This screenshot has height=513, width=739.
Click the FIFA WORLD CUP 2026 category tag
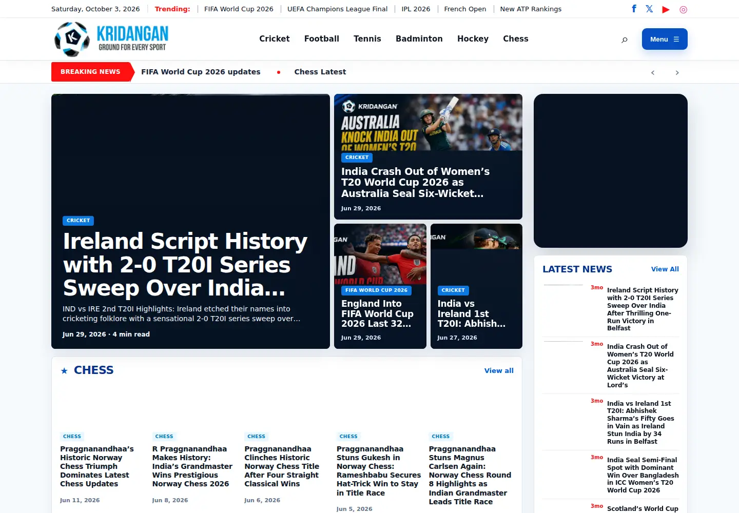click(x=376, y=290)
